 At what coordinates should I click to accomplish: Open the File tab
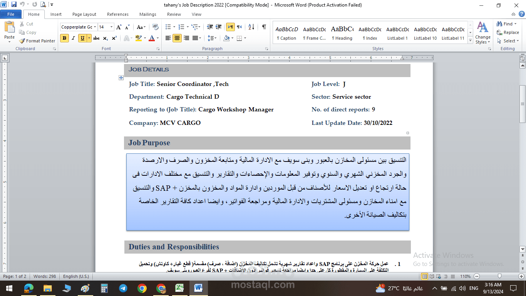click(x=11, y=14)
